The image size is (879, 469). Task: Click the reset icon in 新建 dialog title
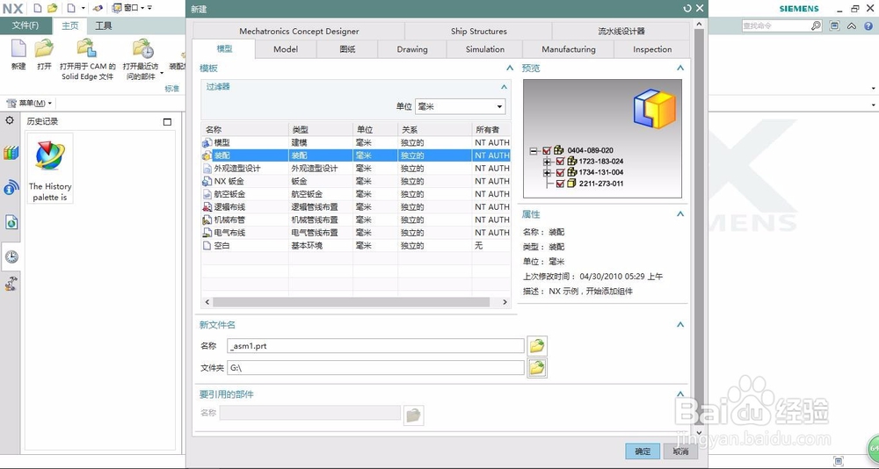[x=687, y=9]
